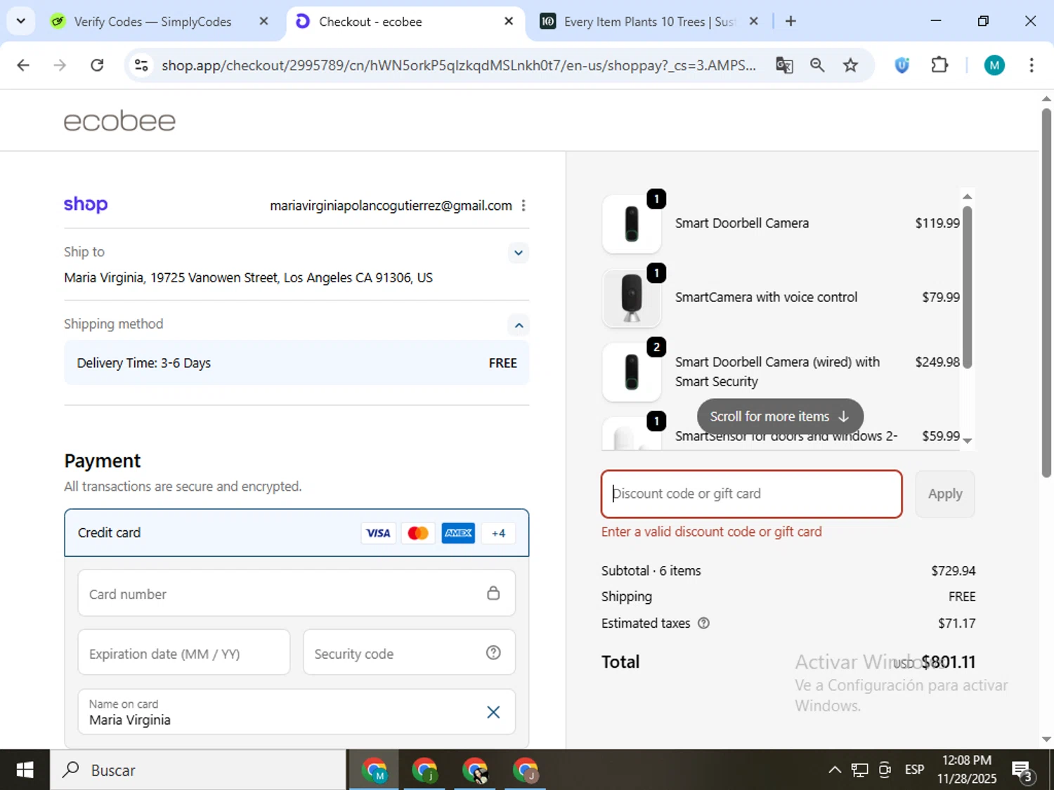Click the Discount code or gift card field
This screenshot has width=1054, height=790.
[752, 494]
